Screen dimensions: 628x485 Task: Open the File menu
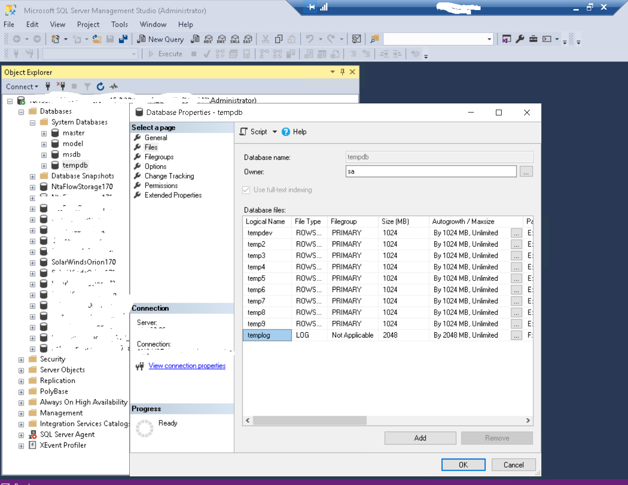click(9, 24)
